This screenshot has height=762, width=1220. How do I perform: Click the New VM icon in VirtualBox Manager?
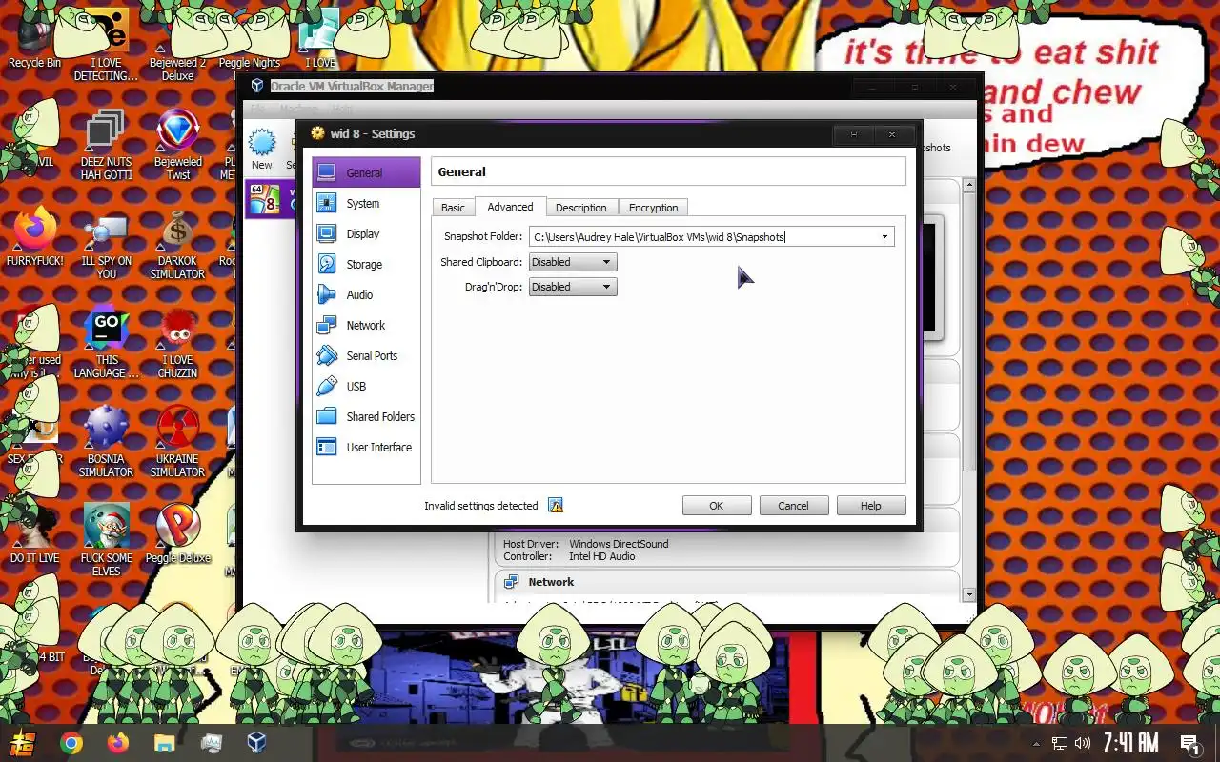coord(261,150)
